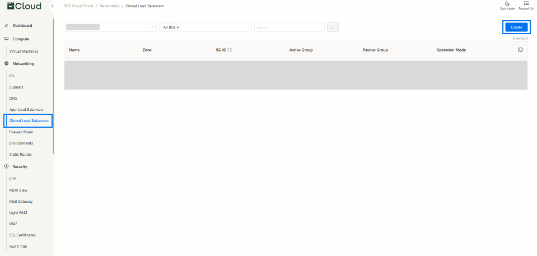Toggle Dark Mode moon icon
This screenshot has height=256, width=537.
click(507, 3)
